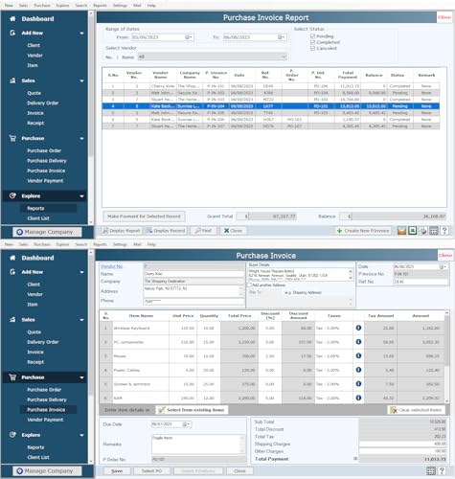Export report to Excel using the green icon
Image resolution: width=455 pixels, height=479 pixels.
412,231
